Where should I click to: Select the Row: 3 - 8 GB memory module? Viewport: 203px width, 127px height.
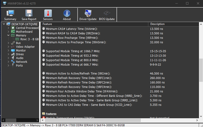29,39
